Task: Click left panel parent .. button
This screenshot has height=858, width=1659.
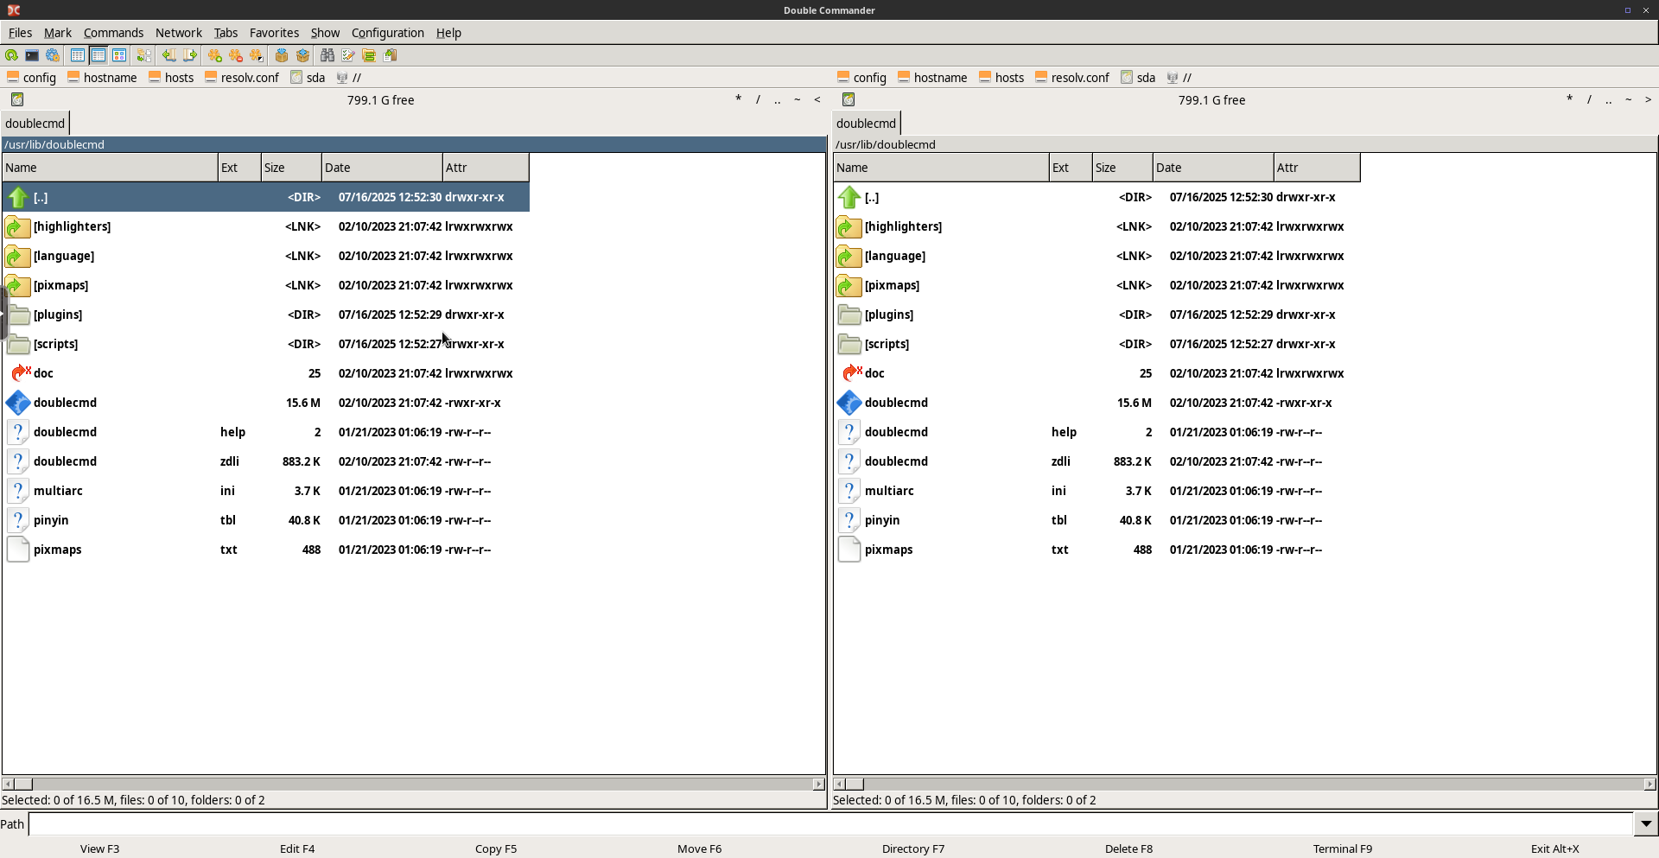Action: [778, 100]
